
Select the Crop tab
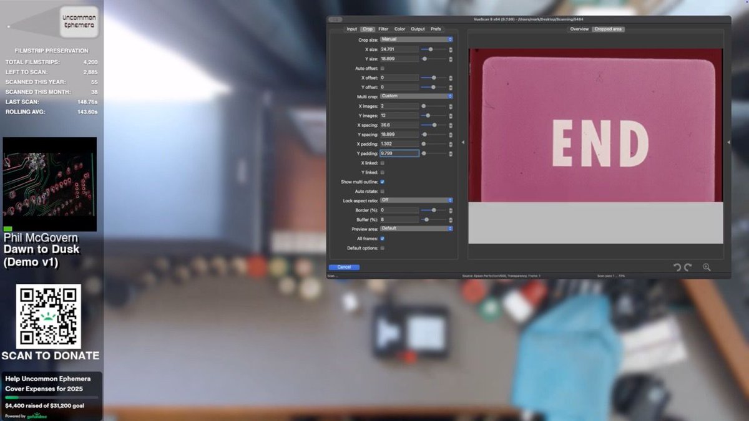point(368,29)
